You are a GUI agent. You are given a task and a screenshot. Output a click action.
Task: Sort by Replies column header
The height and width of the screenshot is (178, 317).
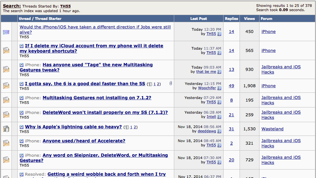(x=231, y=19)
